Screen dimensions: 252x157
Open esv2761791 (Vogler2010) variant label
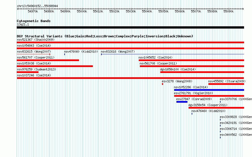[193, 93]
